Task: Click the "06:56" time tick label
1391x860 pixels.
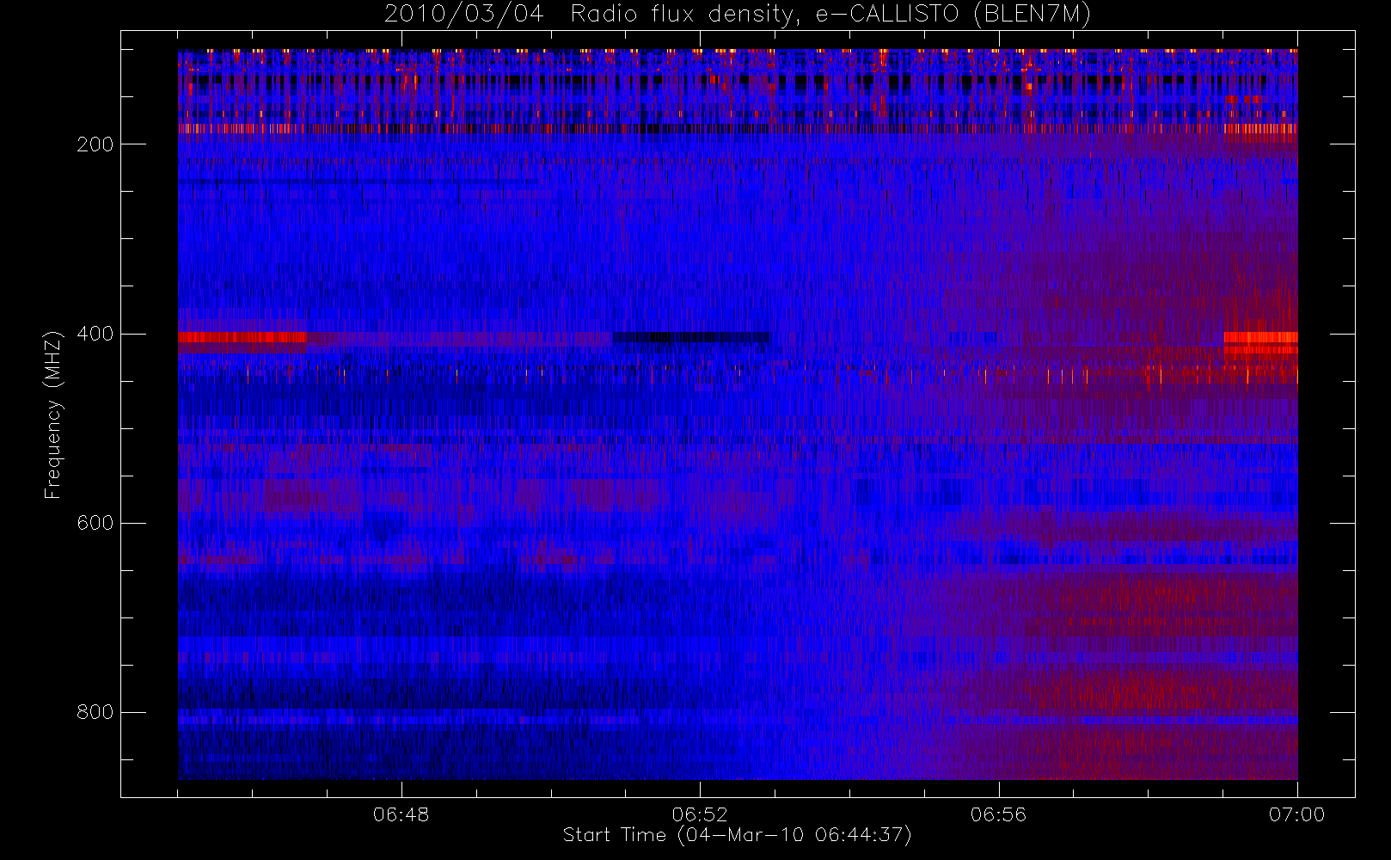Action: 998,814
